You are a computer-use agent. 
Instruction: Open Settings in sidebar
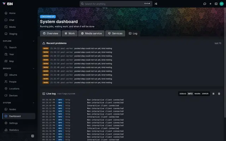click(19, 123)
